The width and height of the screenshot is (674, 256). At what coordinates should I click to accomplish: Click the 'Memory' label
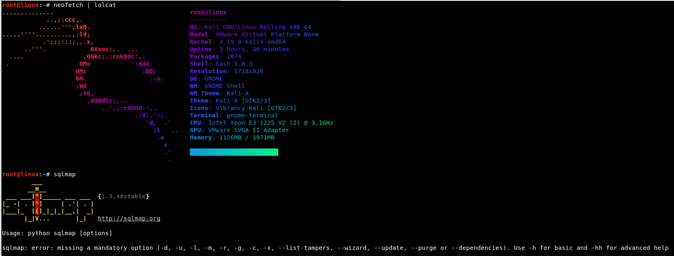(x=201, y=137)
